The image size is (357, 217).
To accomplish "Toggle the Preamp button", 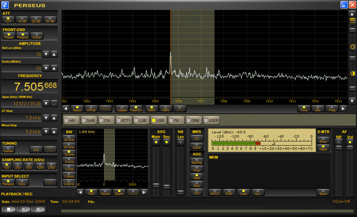I will (x=23, y=36).
